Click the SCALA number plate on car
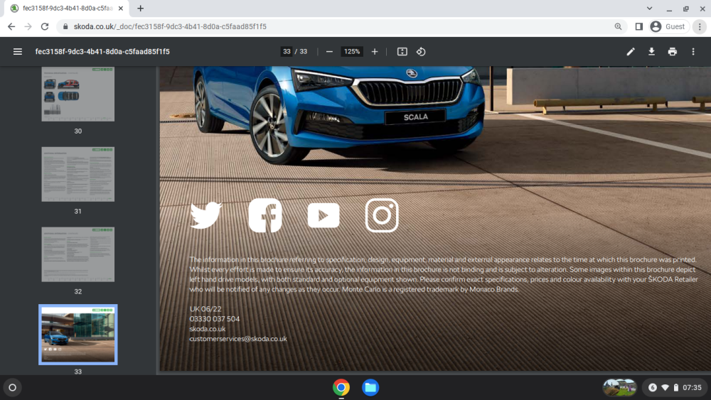The width and height of the screenshot is (711, 400). (x=415, y=117)
